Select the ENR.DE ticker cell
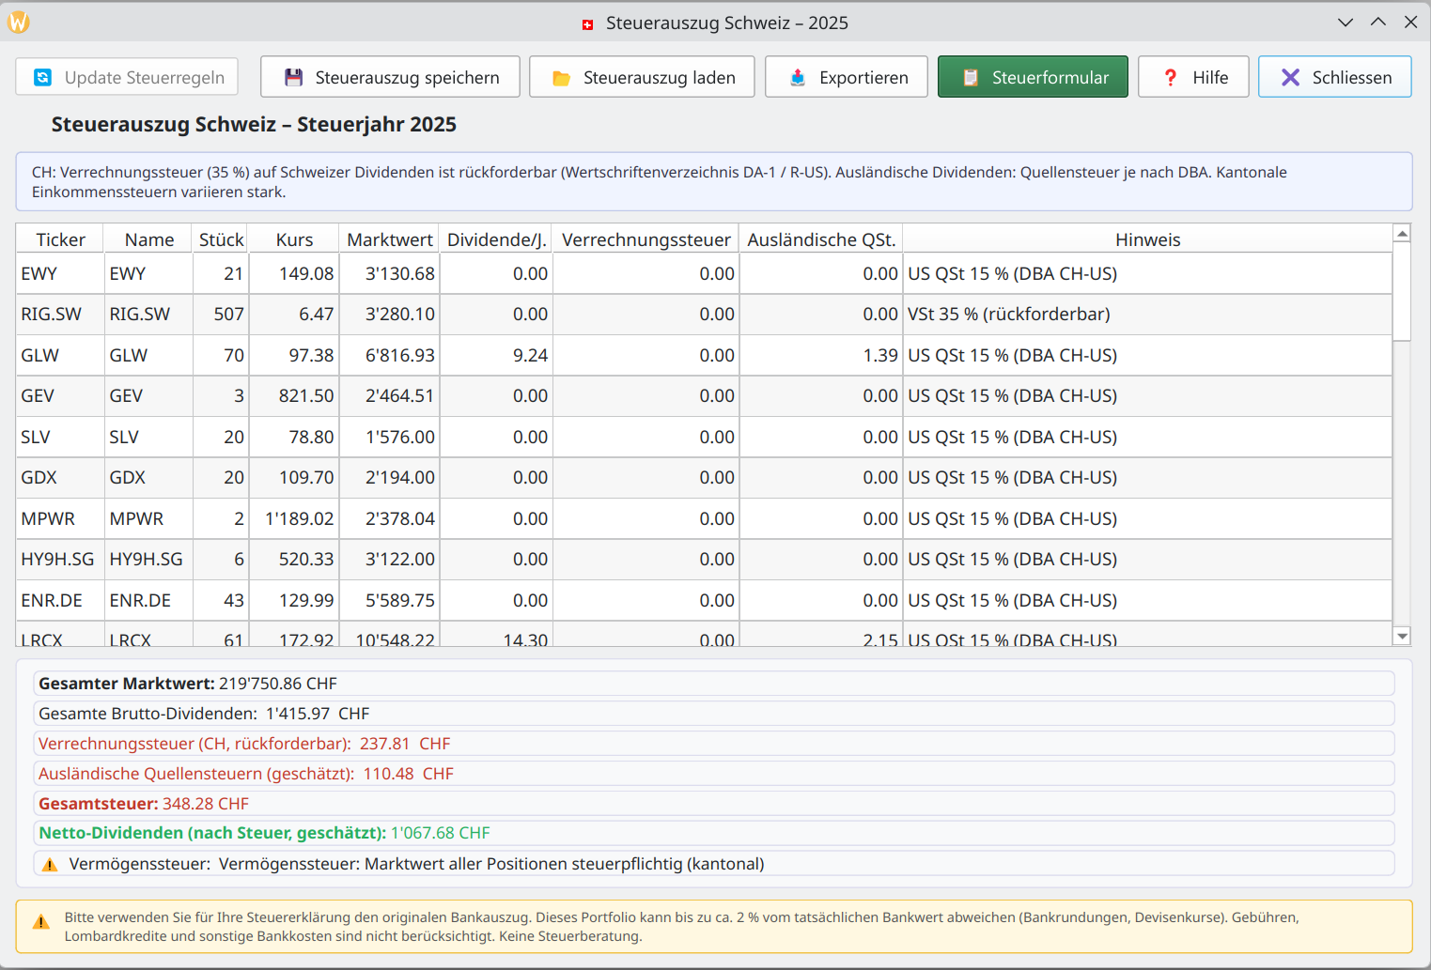 coord(60,600)
